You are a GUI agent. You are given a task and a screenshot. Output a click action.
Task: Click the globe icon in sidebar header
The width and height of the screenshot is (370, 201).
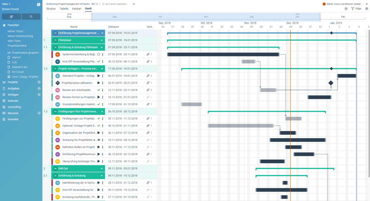38,4
